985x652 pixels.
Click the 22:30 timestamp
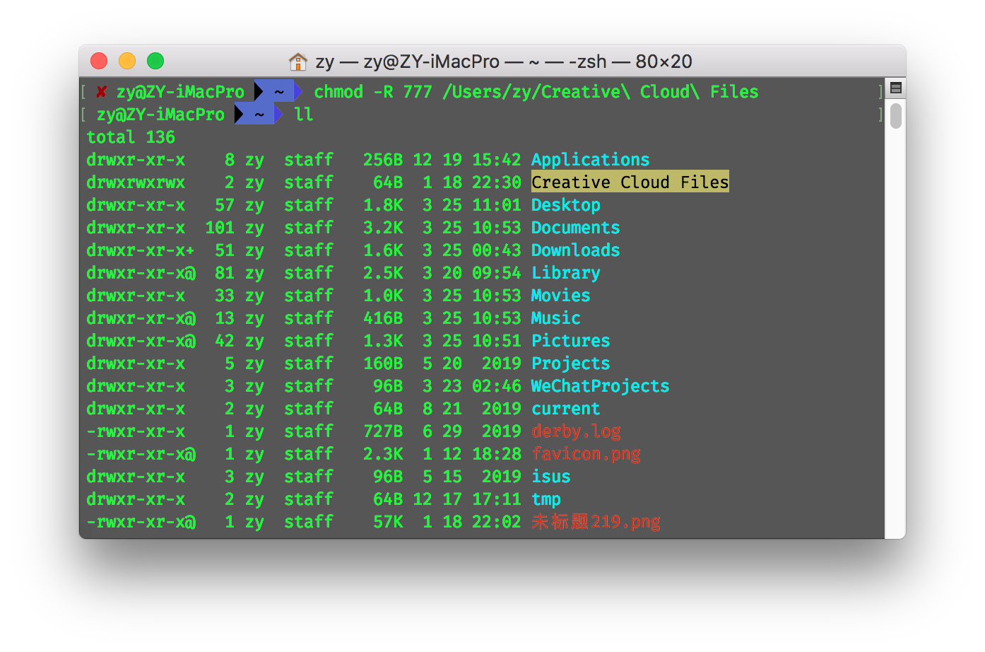coord(497,182)
